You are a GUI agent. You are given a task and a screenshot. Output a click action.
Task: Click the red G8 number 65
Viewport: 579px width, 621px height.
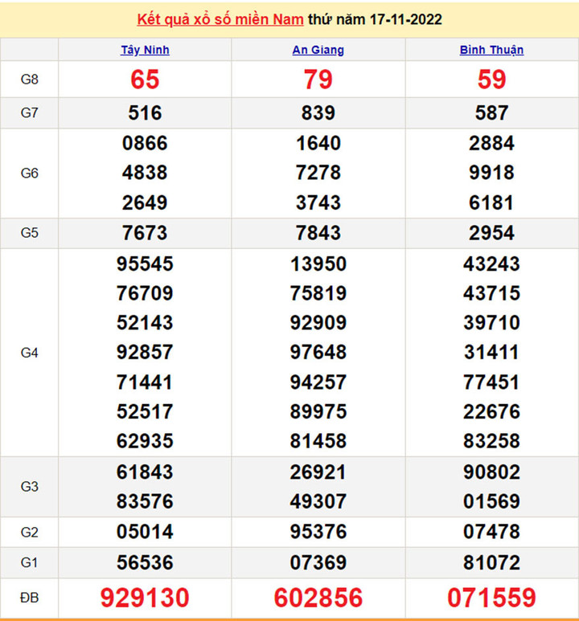point(145,80)
